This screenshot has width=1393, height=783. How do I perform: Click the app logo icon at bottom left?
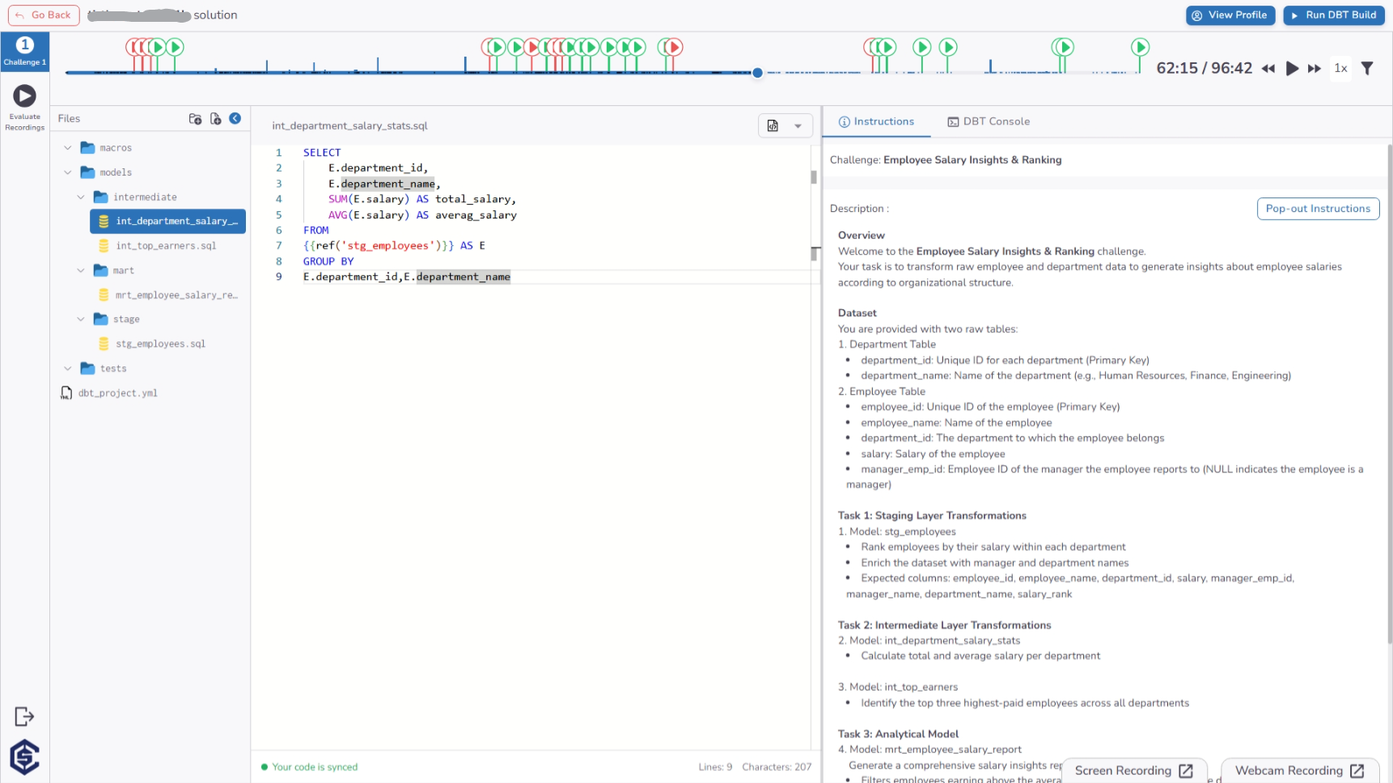24,757
